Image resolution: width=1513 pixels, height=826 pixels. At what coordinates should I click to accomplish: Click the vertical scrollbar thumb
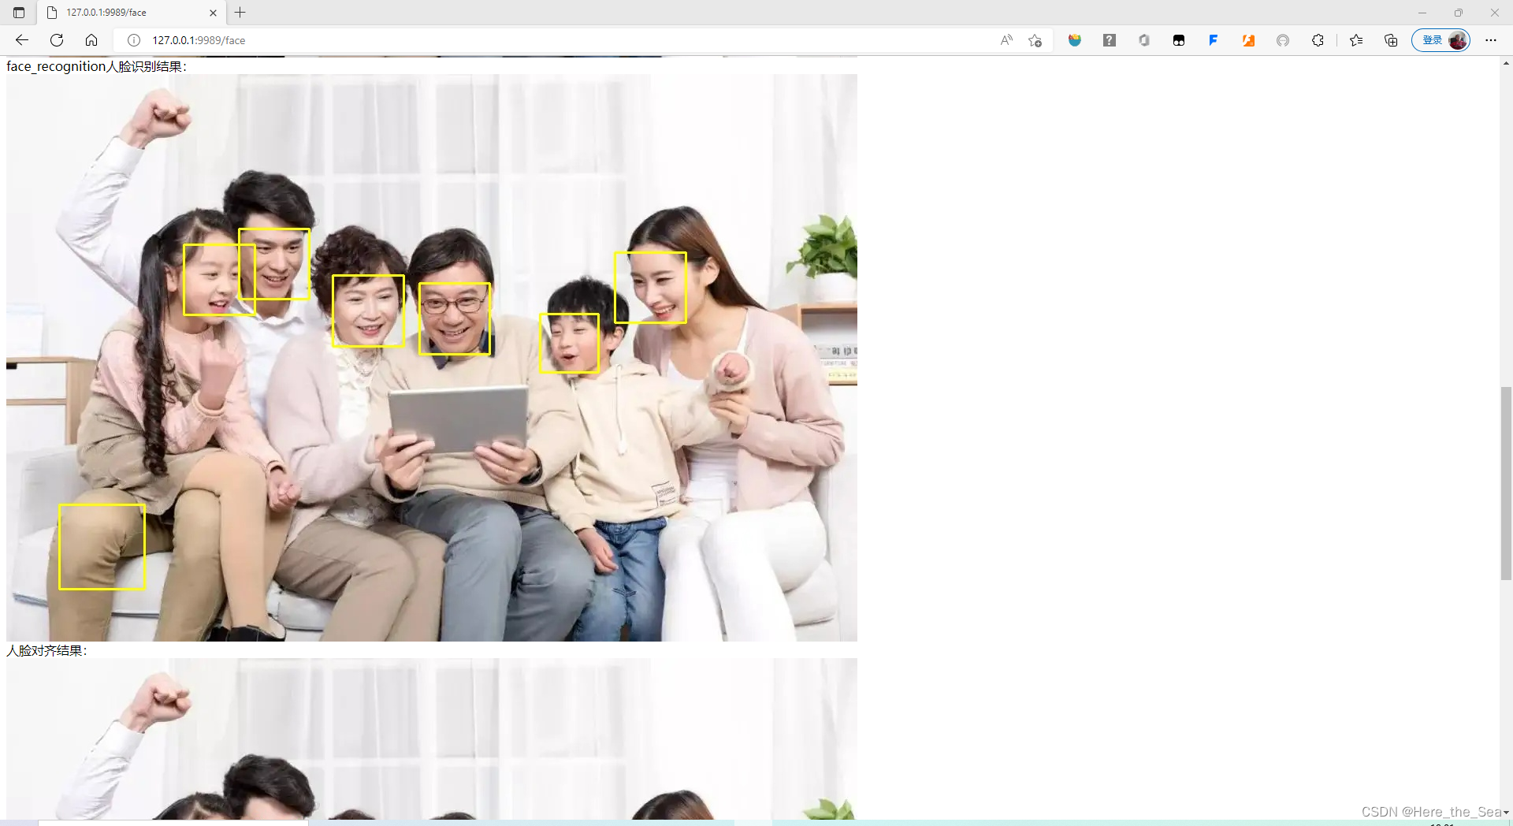click(1506, 483)
